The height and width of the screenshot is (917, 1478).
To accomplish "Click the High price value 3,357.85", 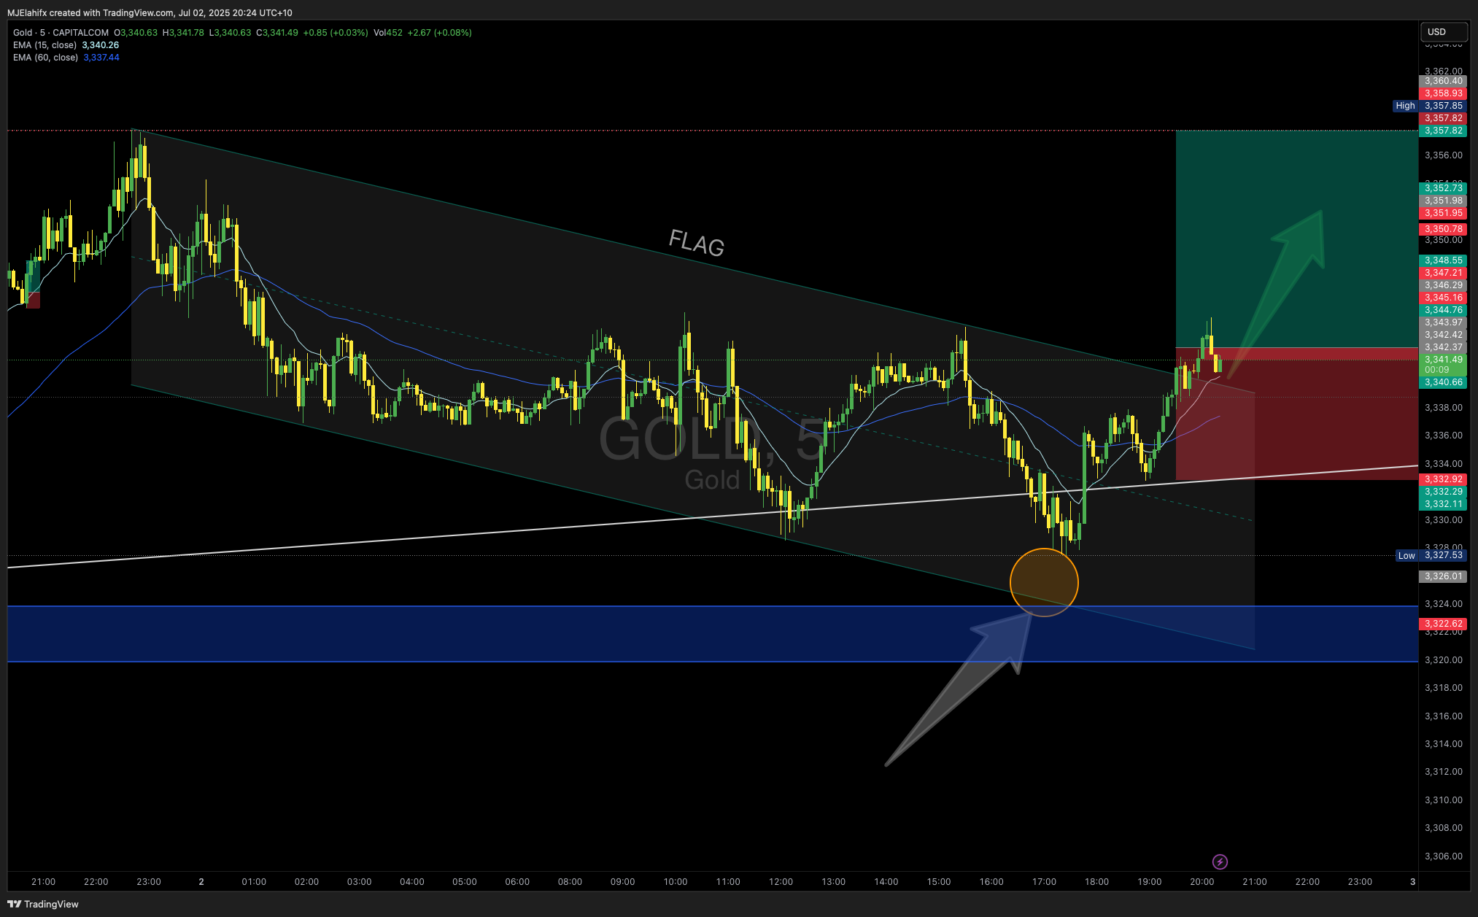I will coord(1443,106).
